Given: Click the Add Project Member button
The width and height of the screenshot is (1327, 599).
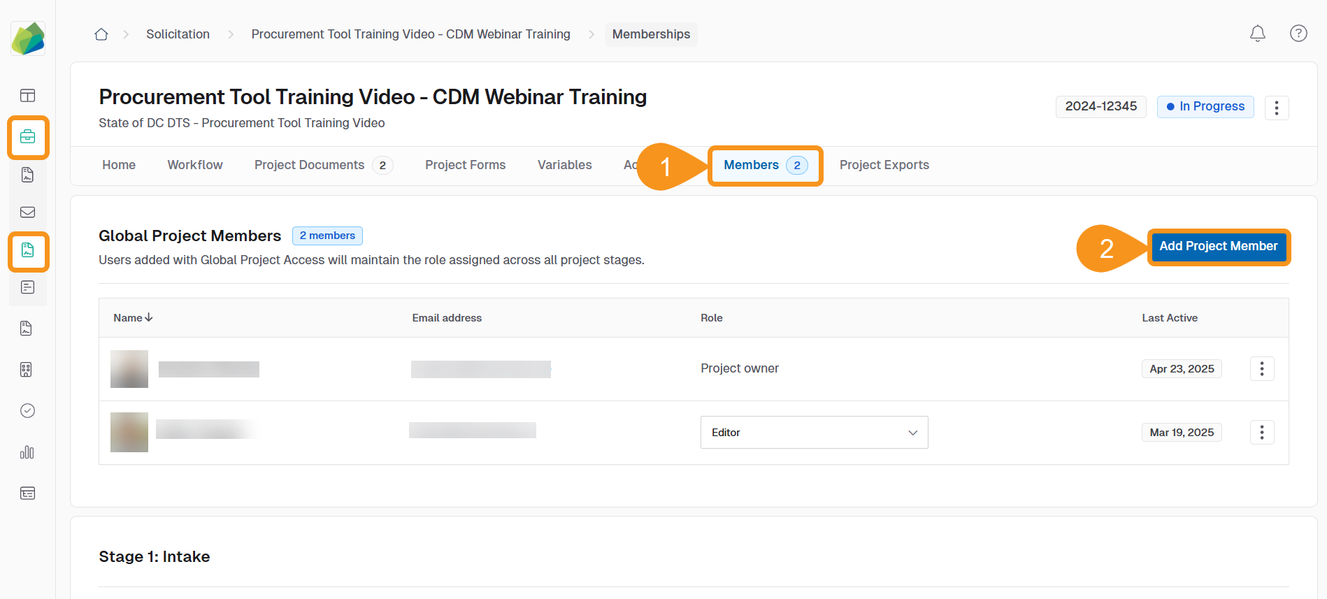Looking at the screenshot, I should 1218,247.
